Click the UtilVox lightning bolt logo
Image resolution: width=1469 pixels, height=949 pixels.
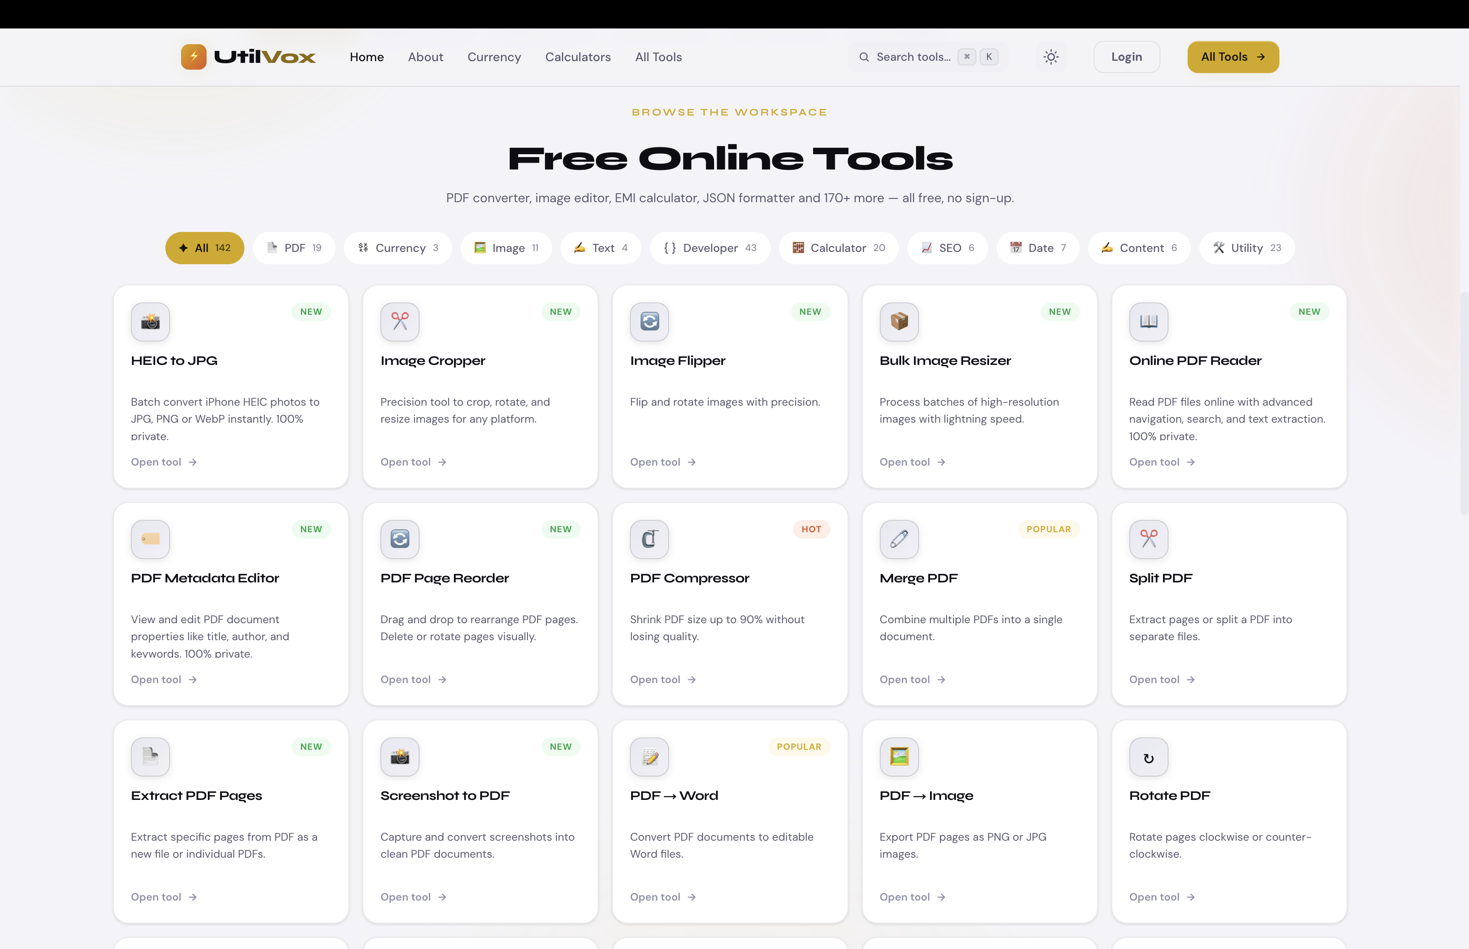(x=193, y=56)
